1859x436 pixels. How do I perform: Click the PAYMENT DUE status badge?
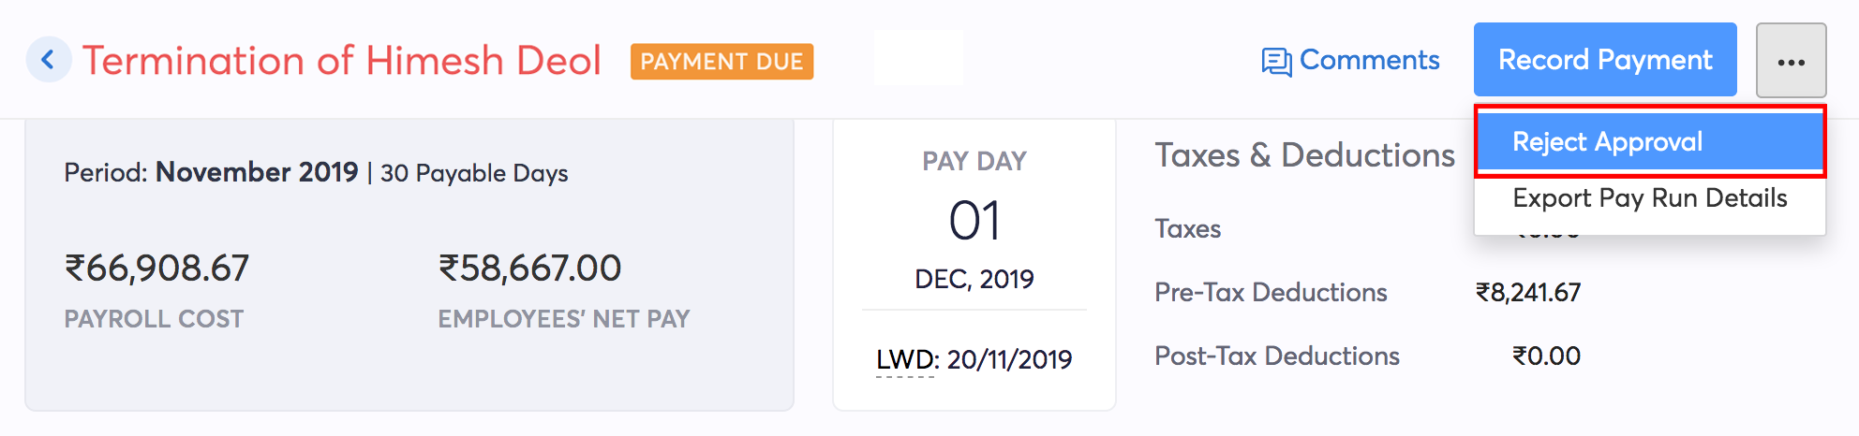point(721,62)
